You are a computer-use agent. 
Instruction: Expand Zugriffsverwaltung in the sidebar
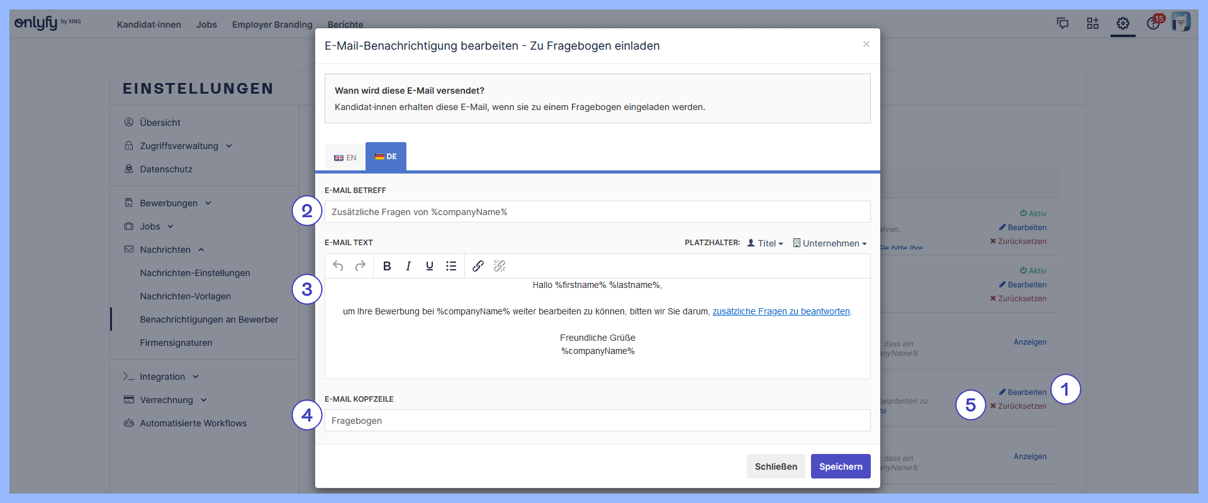point(179,146)
